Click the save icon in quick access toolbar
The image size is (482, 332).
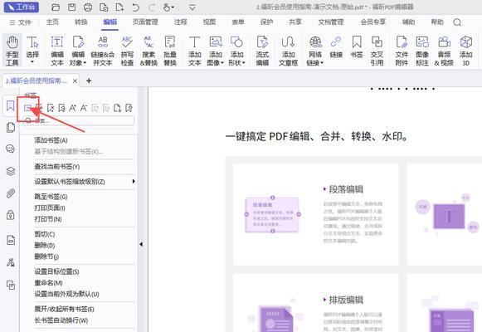click(71, 7)
